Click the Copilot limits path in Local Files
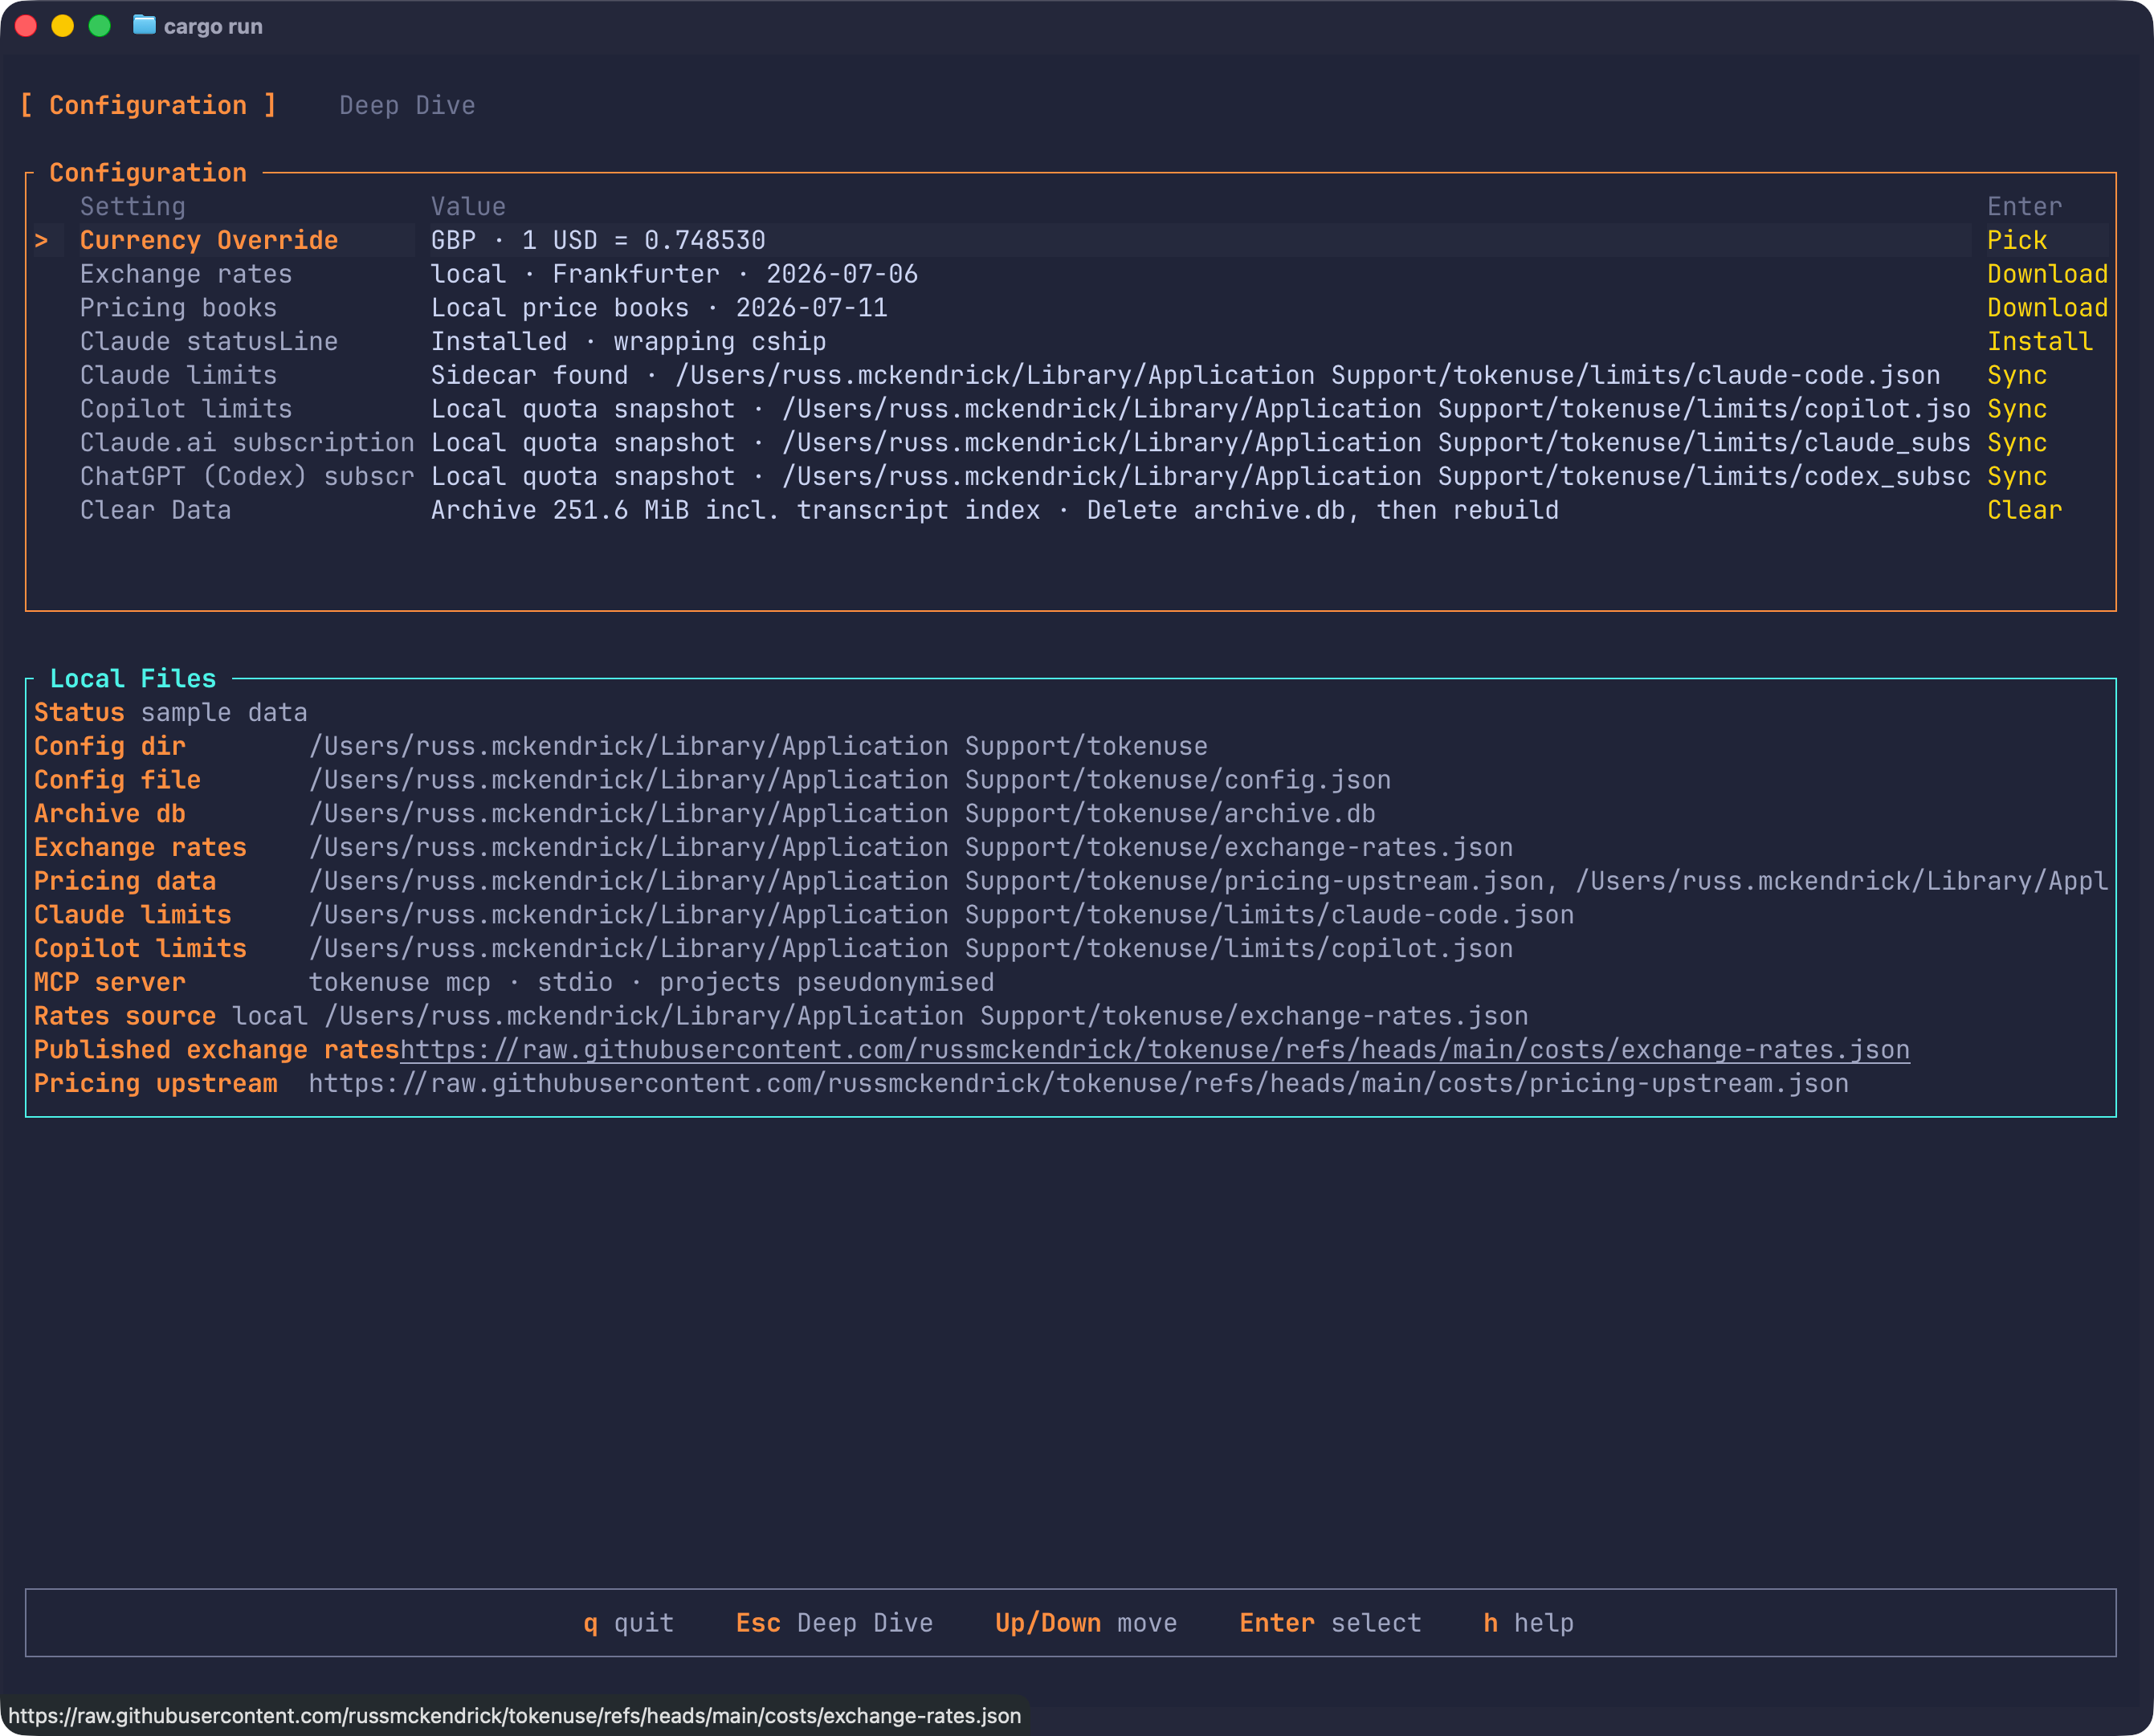Viewport: 2154px width, 1736px height. (x=911, y=948)
